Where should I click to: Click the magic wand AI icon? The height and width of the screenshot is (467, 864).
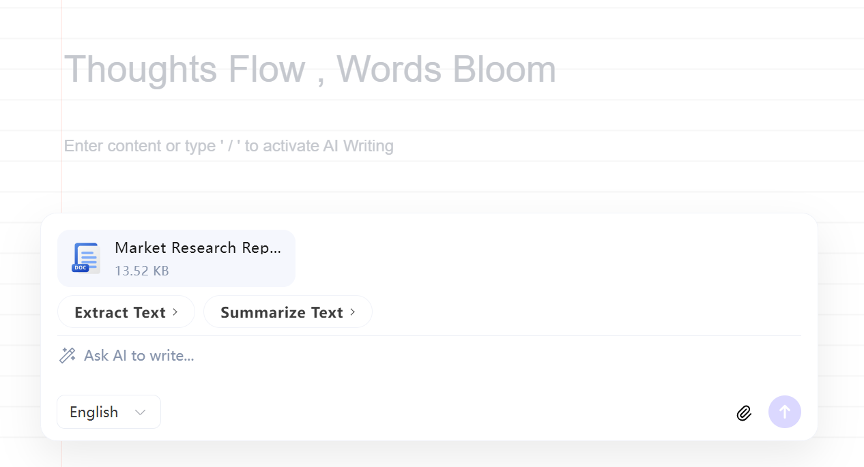(x=68, y=355)
